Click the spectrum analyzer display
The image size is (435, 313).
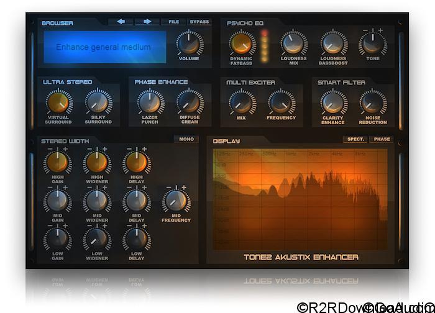pos(300,199)
